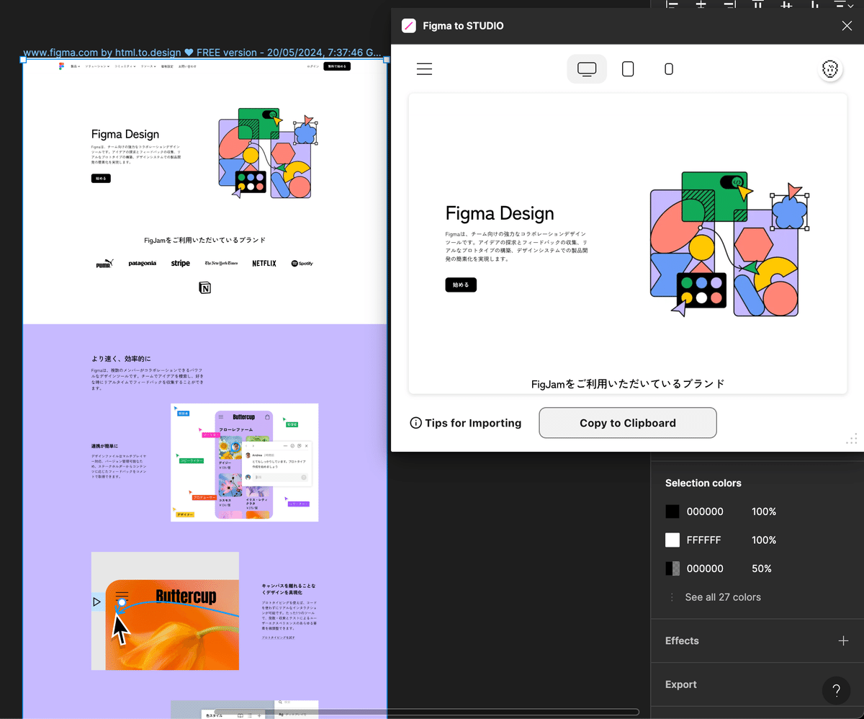
Task: Click the top-left selection handle of the frame
Action: point(23,60)
